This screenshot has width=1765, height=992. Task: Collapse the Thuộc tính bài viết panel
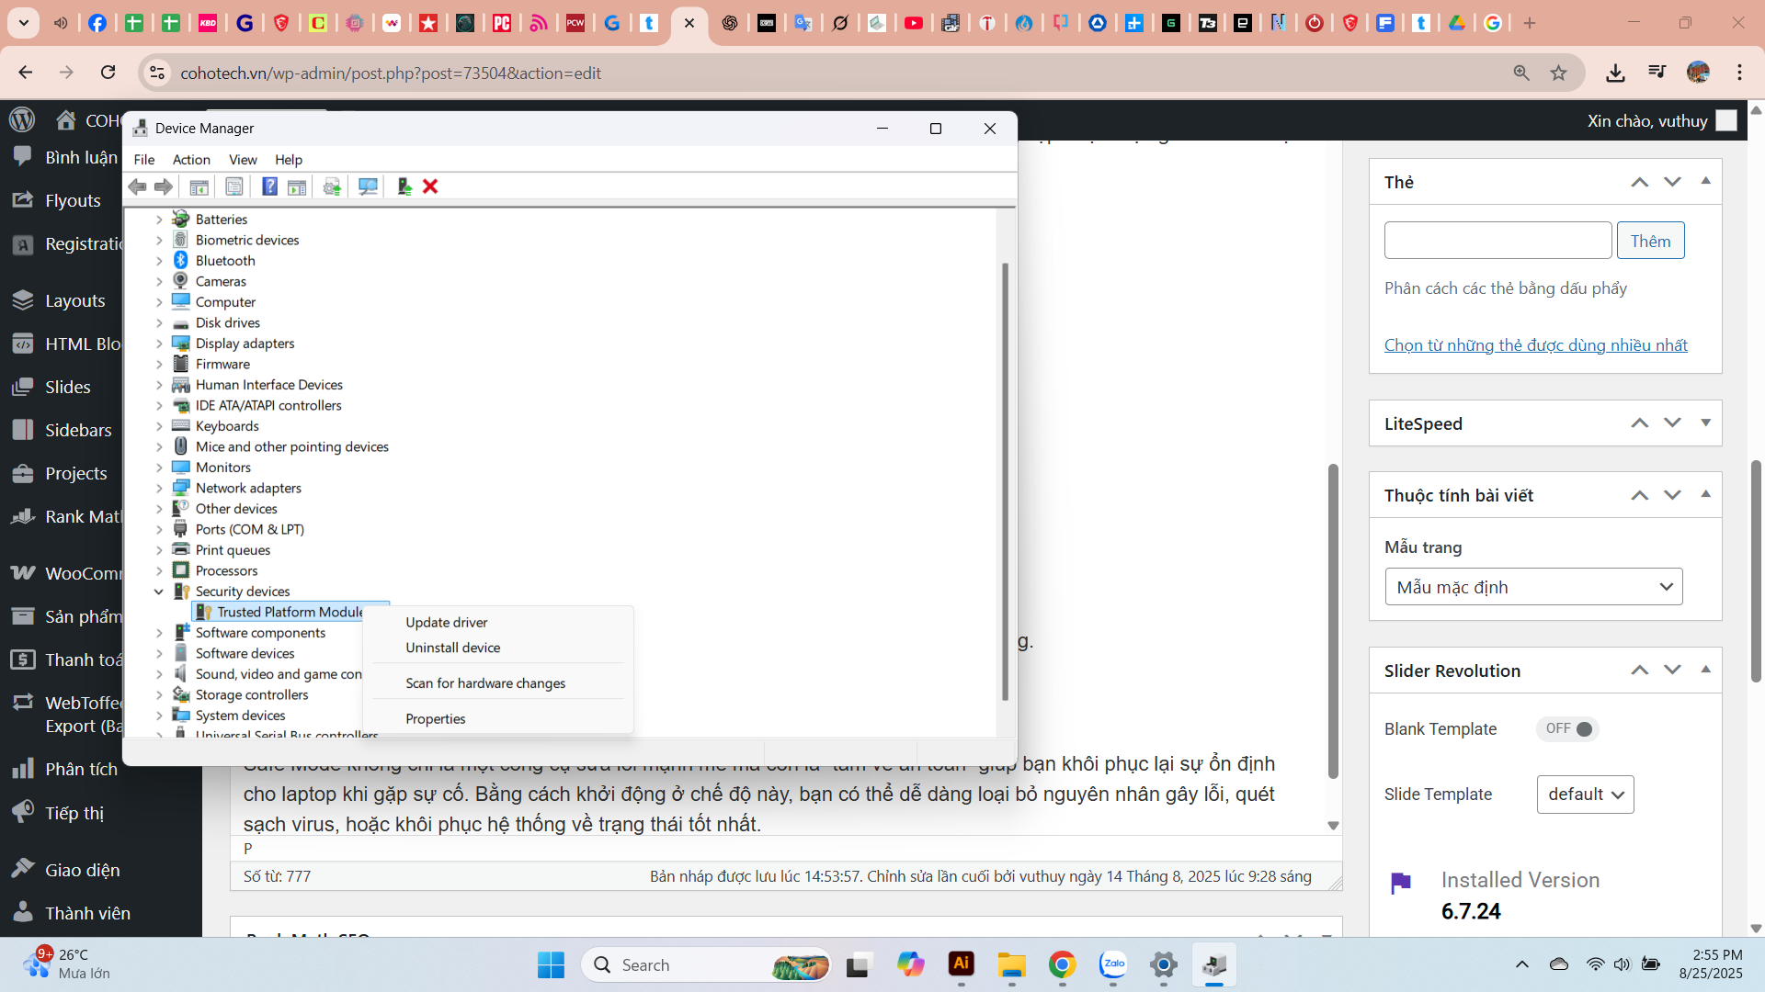click(1706, 494)
